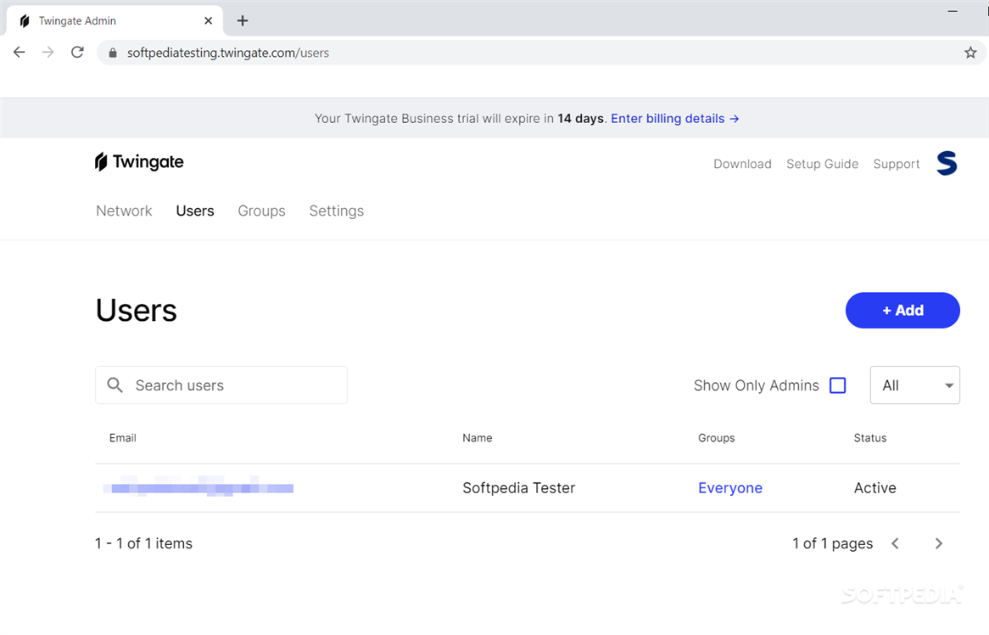Click the '1 - 1 of 1 items' text
Screen dimensions: 989x635
coord(144,543)
